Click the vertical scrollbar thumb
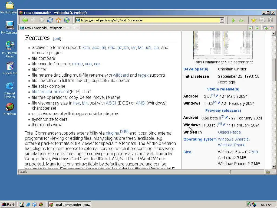The width and height of the screenshot is (277, 208). pyautogui.click(x=274, y=70)
